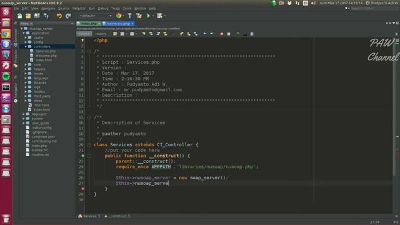The image size is (400, 225).
Task: Click the editor's vertical scrollbar
Action: pyautogui.click(x=394, y=107)
